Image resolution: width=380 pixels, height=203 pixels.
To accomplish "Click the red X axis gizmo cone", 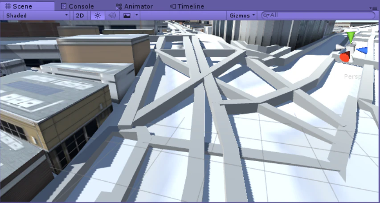I will click(345, 57).
